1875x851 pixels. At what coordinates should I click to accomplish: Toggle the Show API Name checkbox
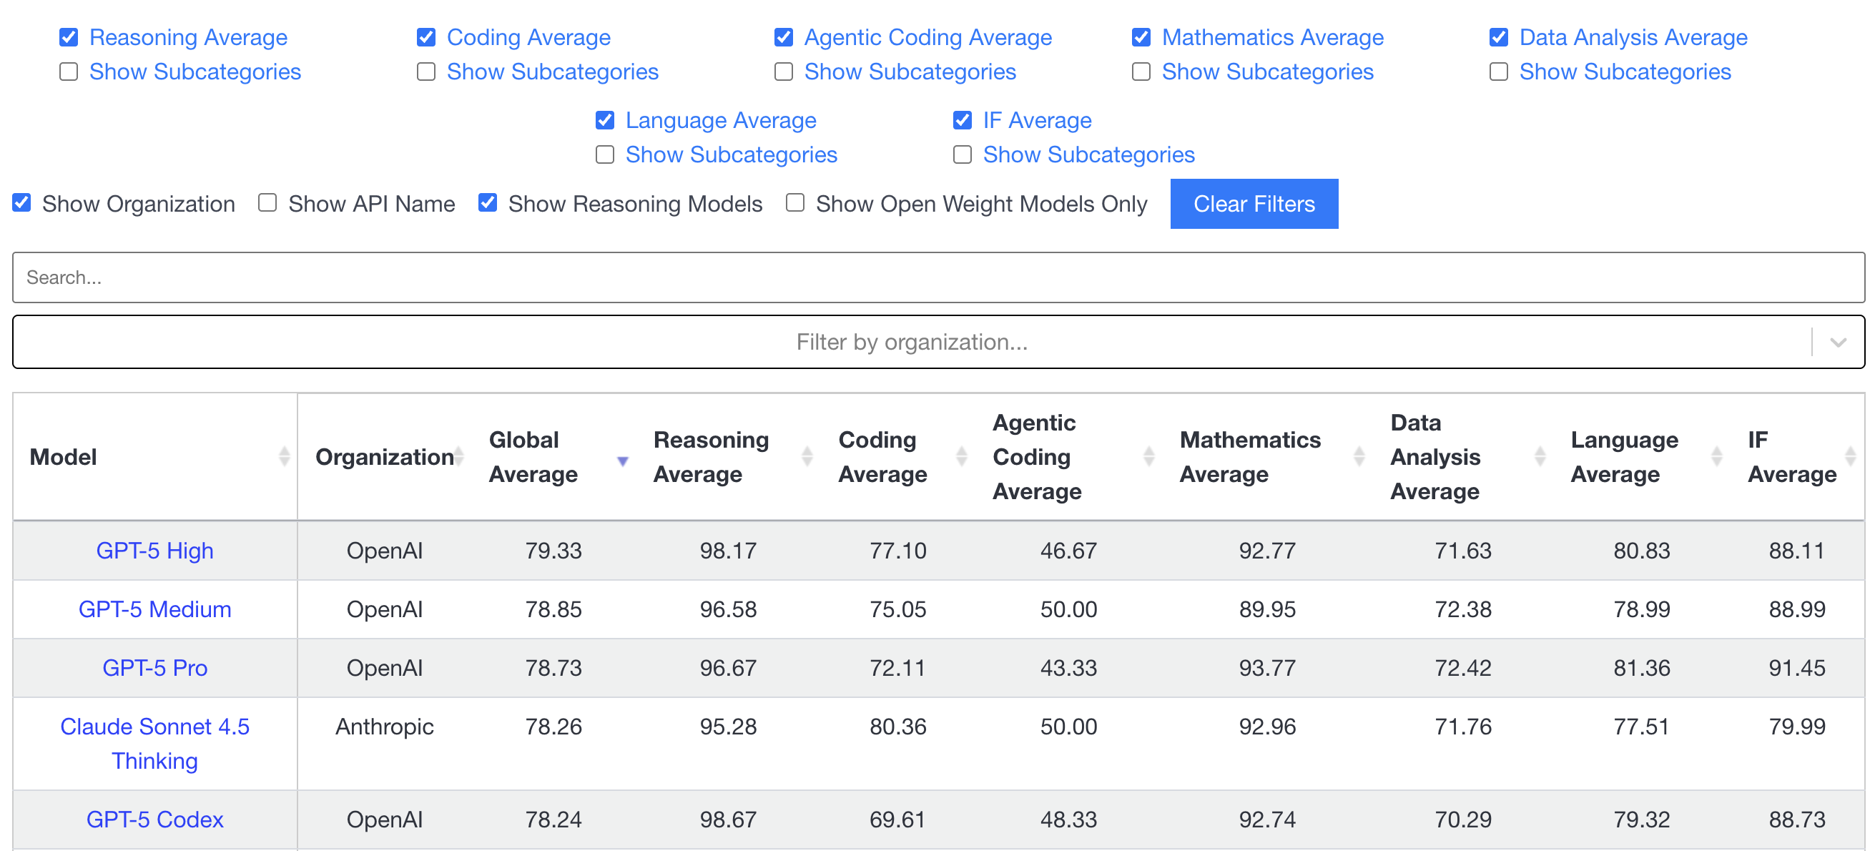(268, 203)
